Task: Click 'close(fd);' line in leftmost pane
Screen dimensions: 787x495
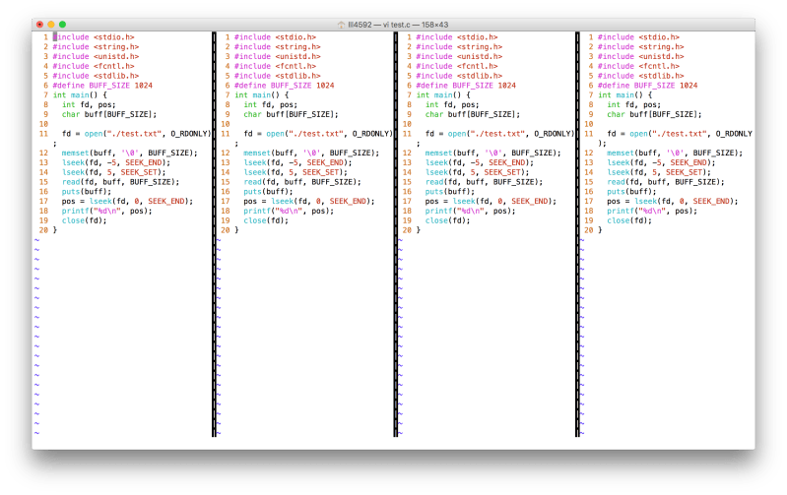Action: coord(85,220)
